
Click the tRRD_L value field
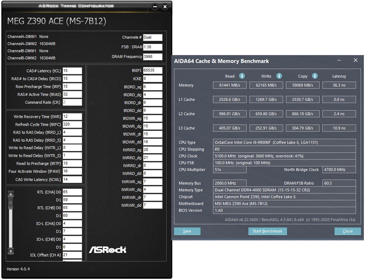(x=72, y=132)
